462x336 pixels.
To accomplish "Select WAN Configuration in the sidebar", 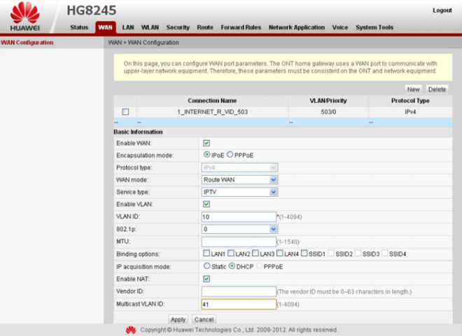I will coord(27,43).
